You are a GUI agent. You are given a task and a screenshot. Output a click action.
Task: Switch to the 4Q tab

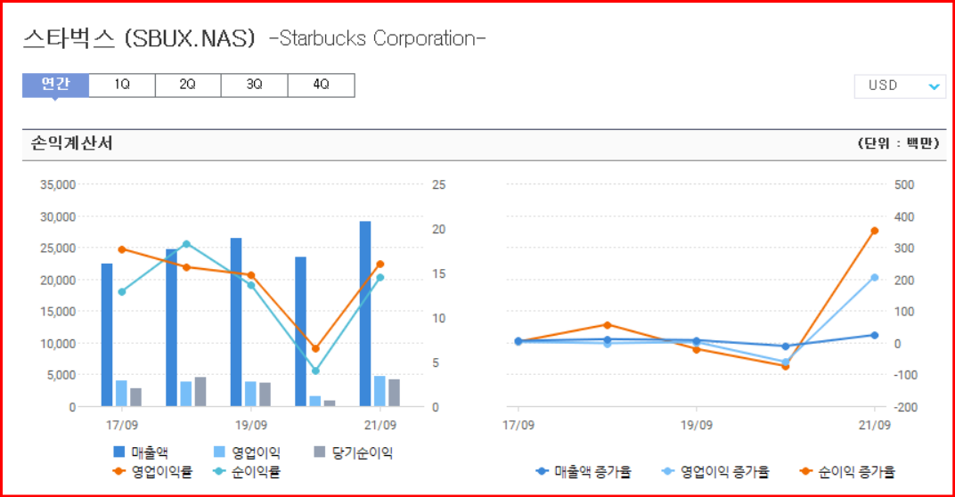point(321,86)
